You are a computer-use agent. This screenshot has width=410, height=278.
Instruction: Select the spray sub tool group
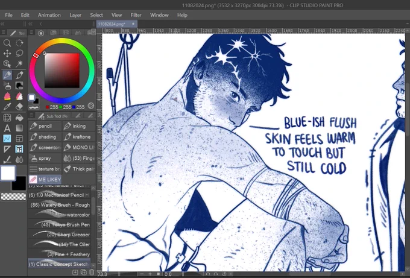click(45, 158)
